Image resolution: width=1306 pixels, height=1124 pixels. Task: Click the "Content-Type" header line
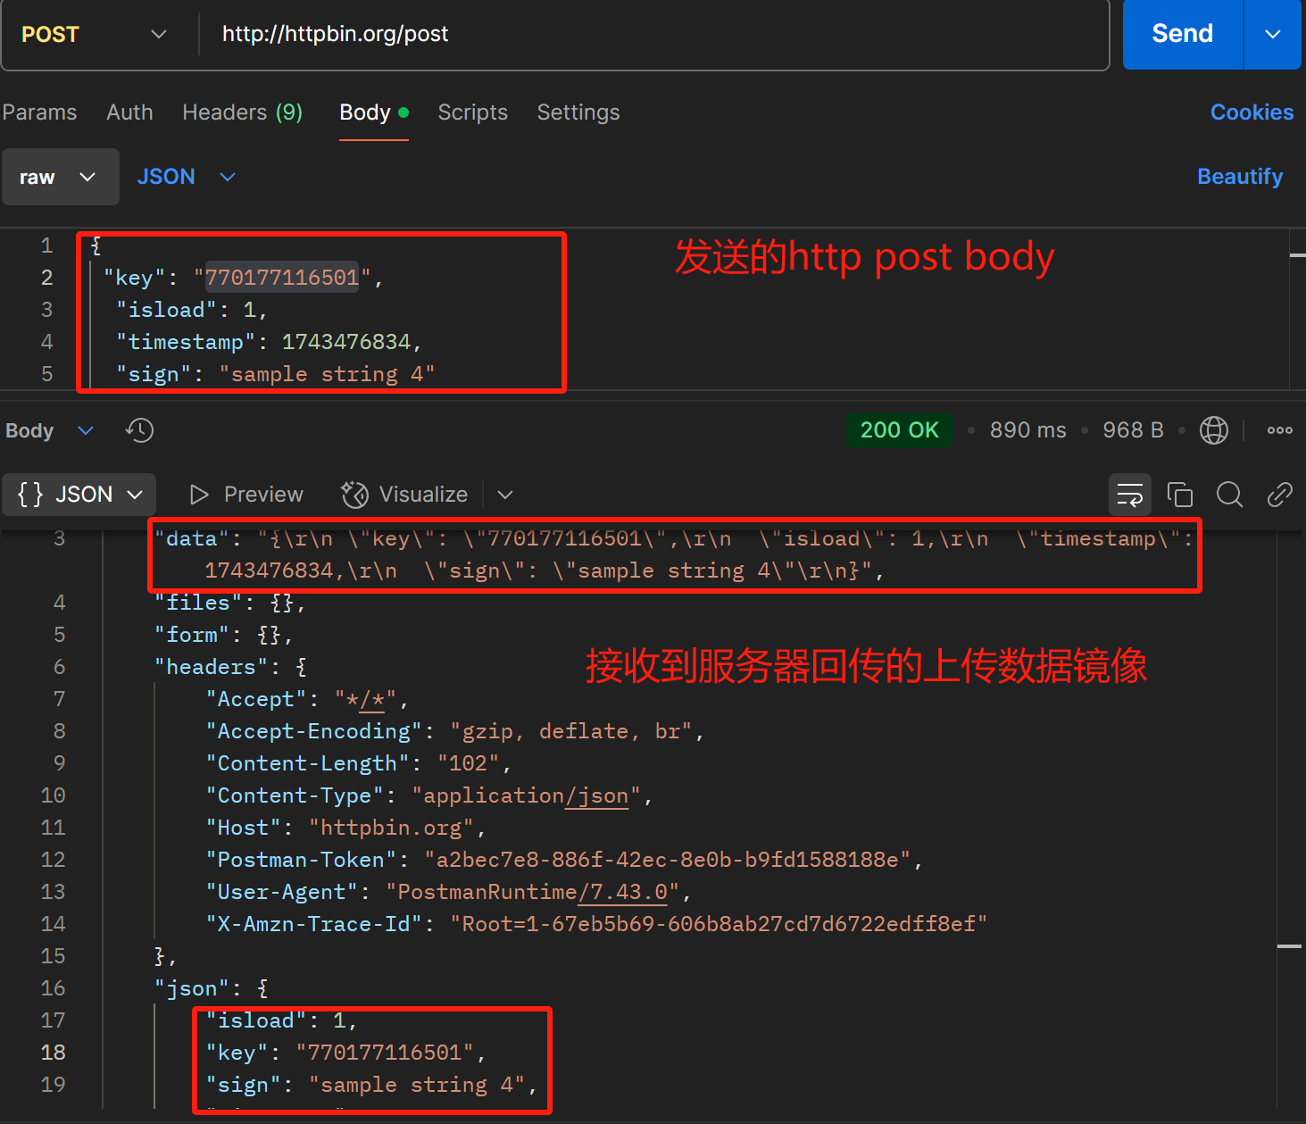[x=429, y=795]
